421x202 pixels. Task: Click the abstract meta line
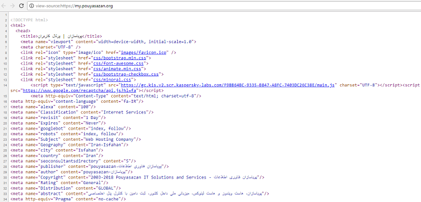pyautogui.click(x=140, y=194)
